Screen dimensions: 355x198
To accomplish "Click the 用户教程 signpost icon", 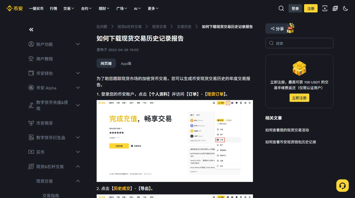I will coord(31,58).
